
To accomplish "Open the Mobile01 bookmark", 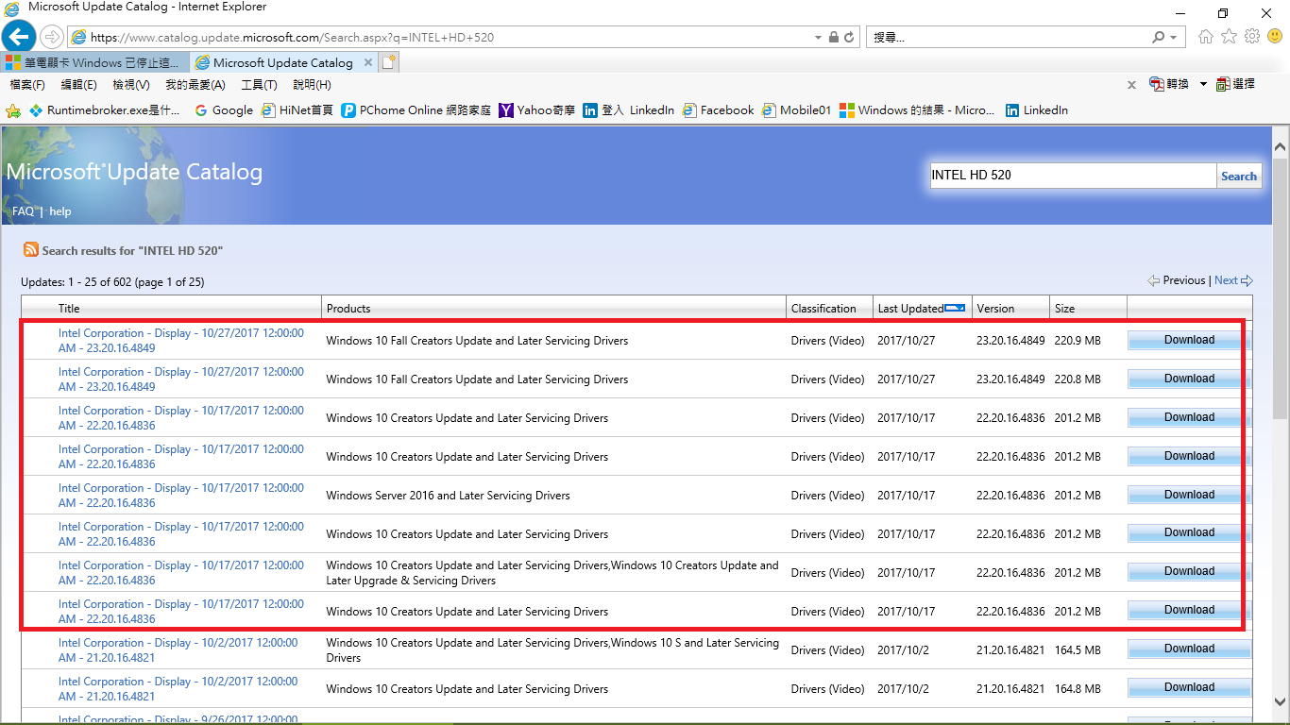I will tap(796, 110).
